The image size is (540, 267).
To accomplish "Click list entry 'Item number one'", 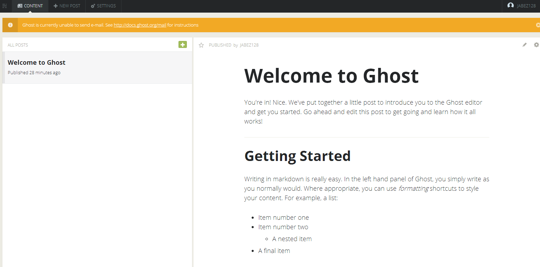I will click(x=283, y=218).
